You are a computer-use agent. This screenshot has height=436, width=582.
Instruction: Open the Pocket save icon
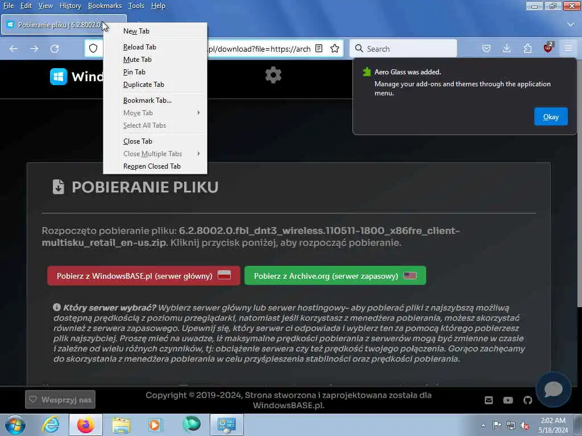(x=487, y=49)
